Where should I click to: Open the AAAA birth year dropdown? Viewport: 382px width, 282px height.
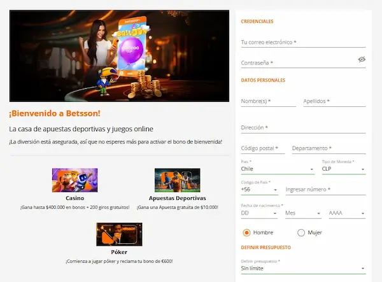pyautogui.click(x=347, y=213)
